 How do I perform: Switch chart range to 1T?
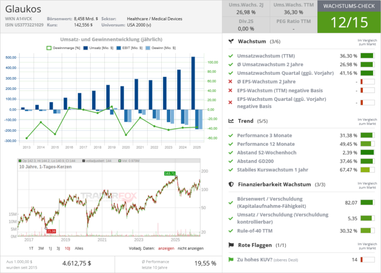tap(31, 248)
